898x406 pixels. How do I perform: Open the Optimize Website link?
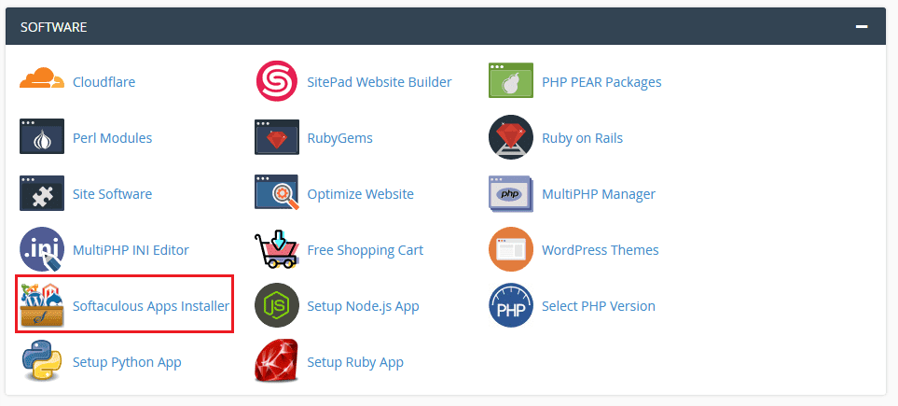pos(360,194)
